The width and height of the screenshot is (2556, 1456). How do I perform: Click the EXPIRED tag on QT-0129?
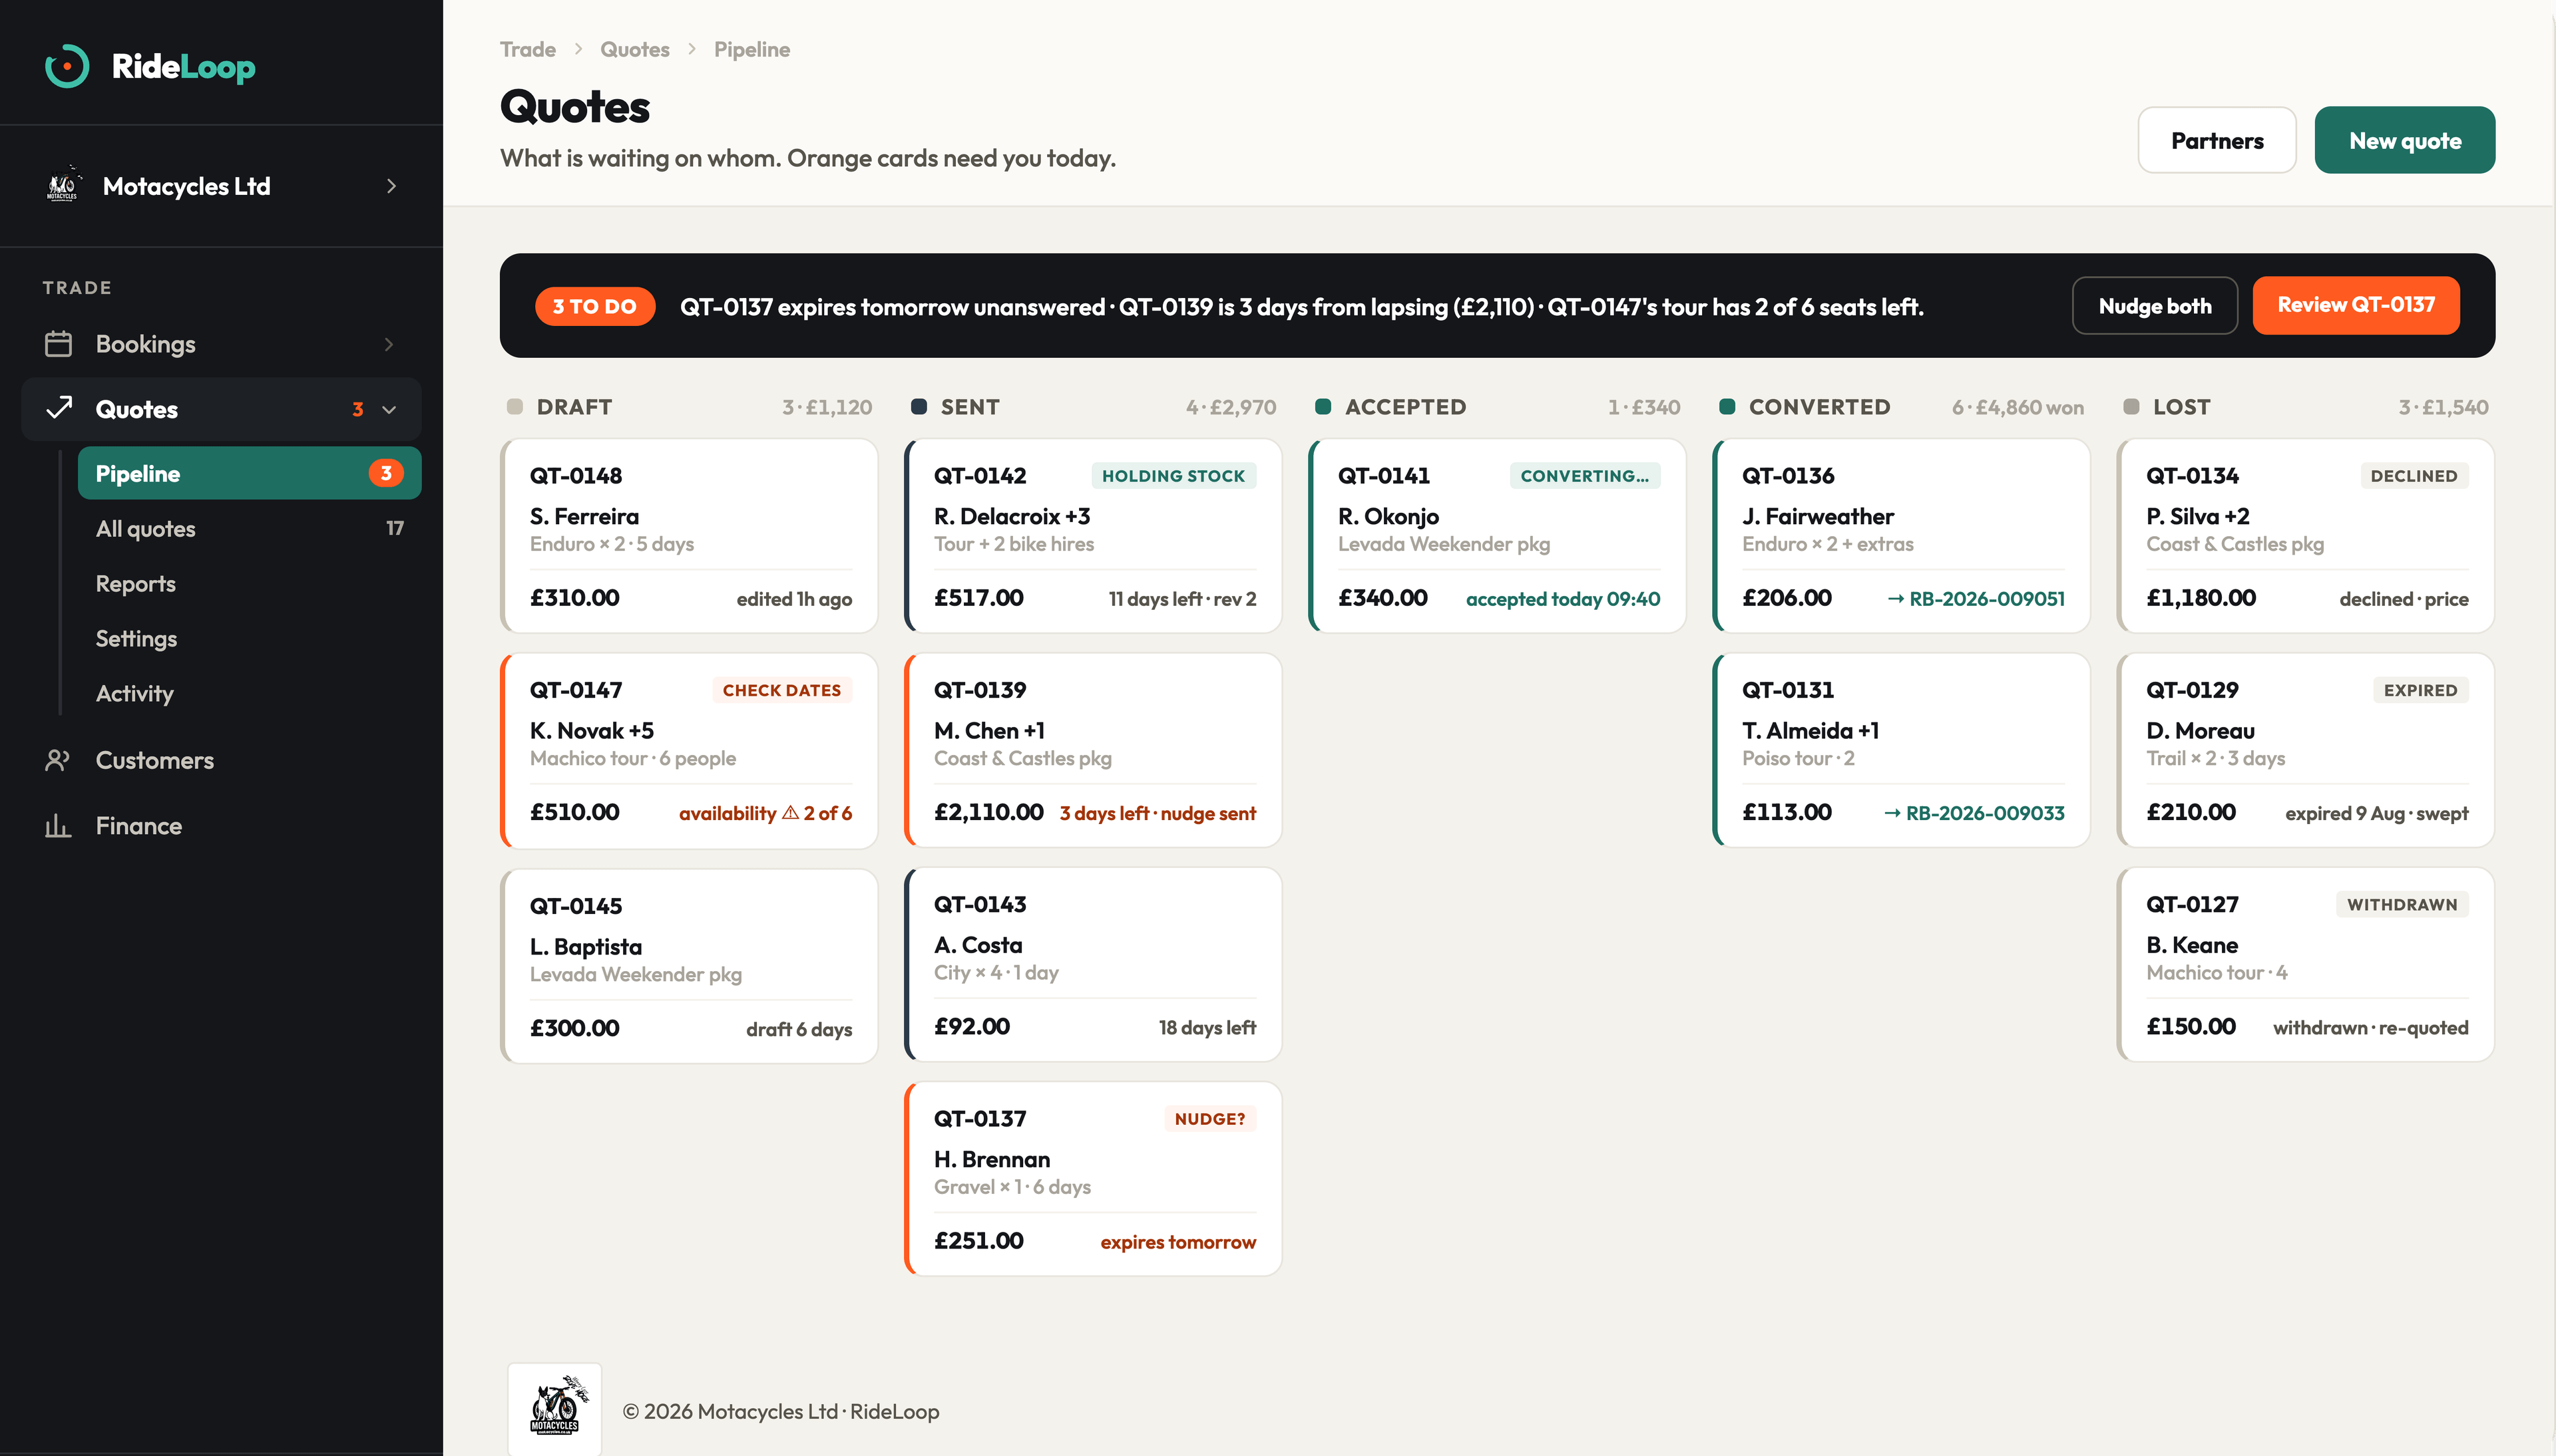point(2420,690)
